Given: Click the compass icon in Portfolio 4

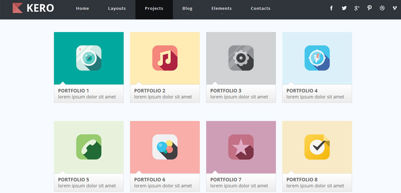Looking at the screenshot, I should click(x=317, y=58).
